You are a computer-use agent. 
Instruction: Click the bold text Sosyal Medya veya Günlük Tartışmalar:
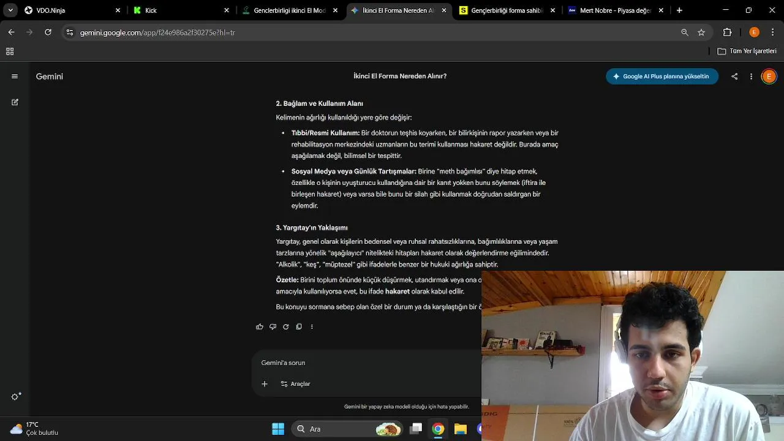353,171
